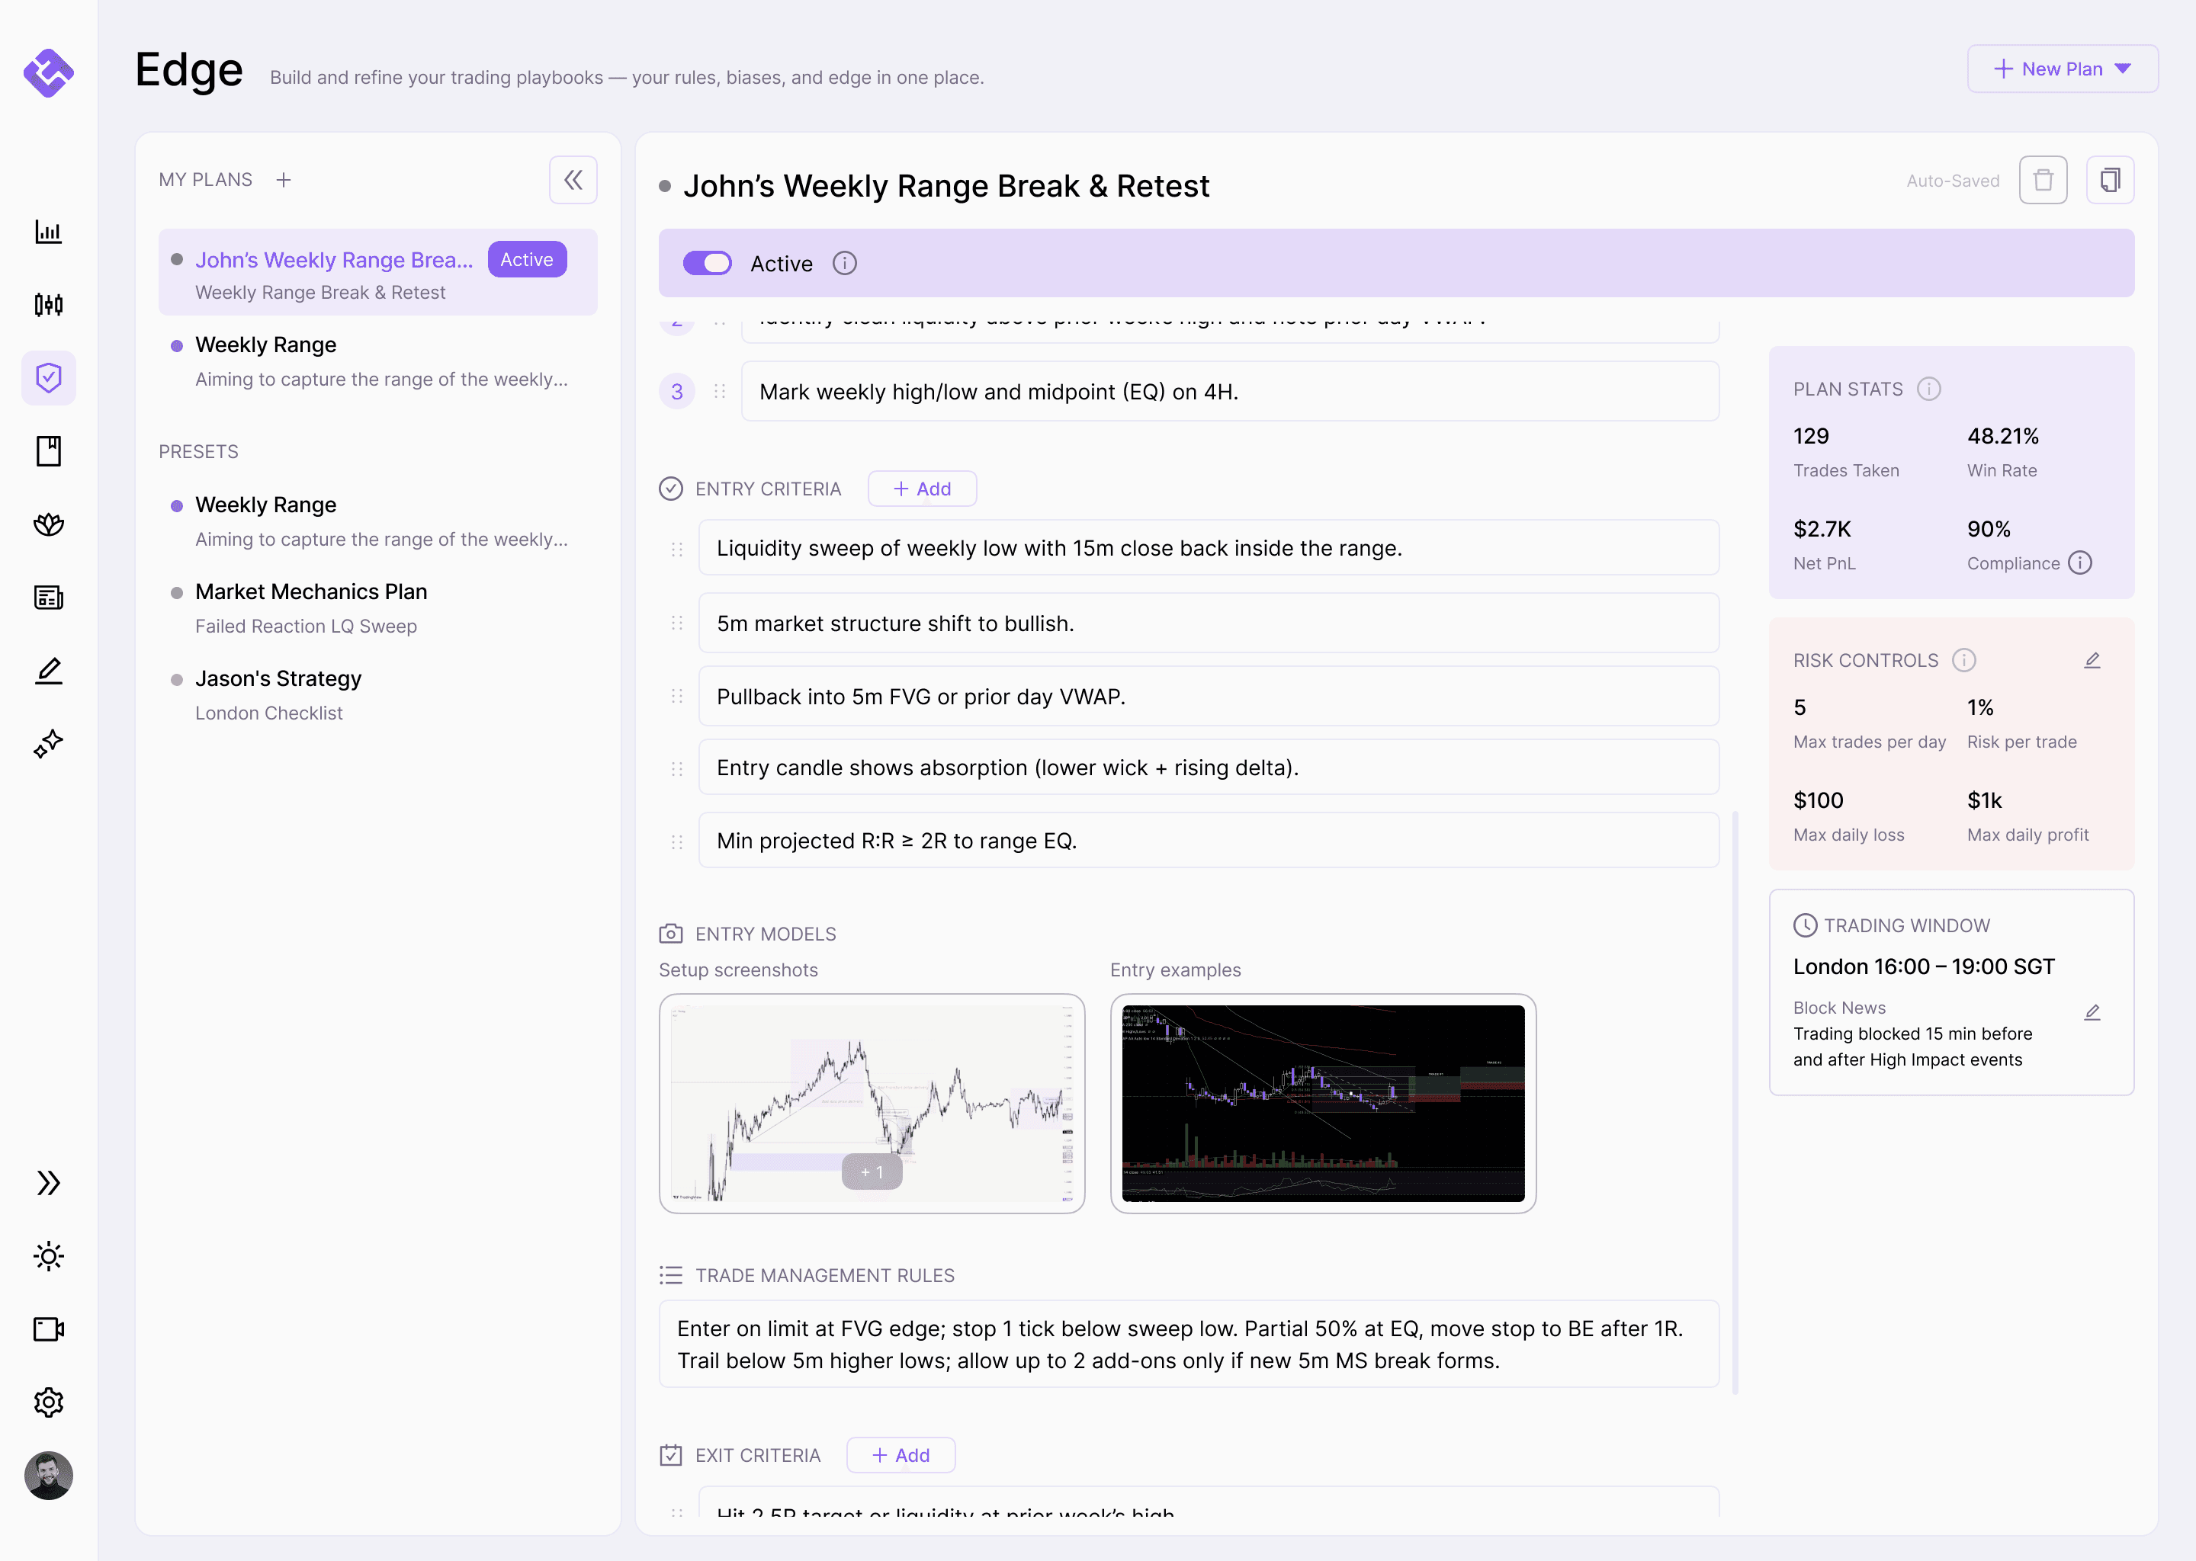Open the dark entry examples chart thumbnail
The width and height of the screenshot is (2196, 1561).
click(x=1322, y=1104)
